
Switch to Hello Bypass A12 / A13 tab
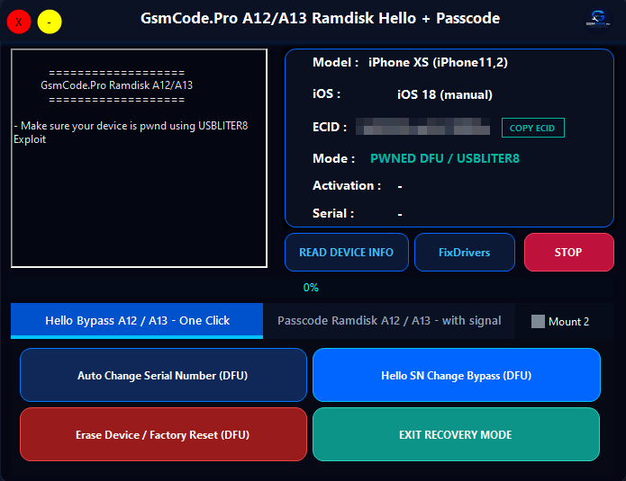(137, 321)
